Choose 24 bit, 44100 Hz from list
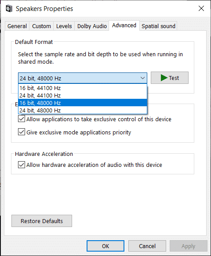Screen dimensions: 211x256 83,96
